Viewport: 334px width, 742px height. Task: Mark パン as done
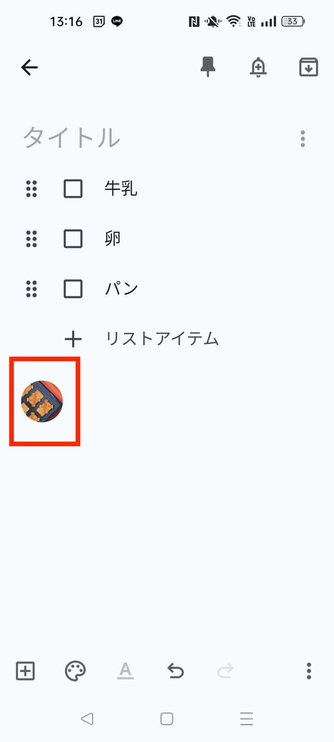[x=73, y=289]
